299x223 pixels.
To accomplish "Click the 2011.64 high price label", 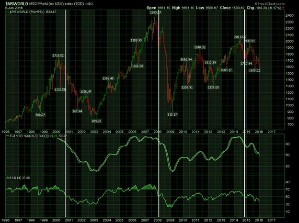I will tap(240, 37).
